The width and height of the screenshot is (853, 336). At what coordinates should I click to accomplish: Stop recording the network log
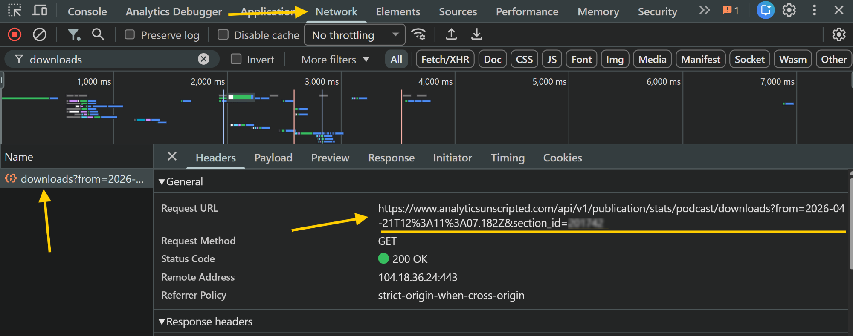pyautogui.click(x=15, y=34)
